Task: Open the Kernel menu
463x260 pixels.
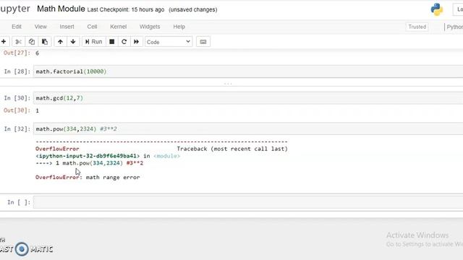Action: pos(119,27)
